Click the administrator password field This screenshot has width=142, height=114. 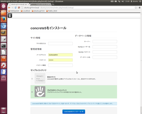pos(60,60)
